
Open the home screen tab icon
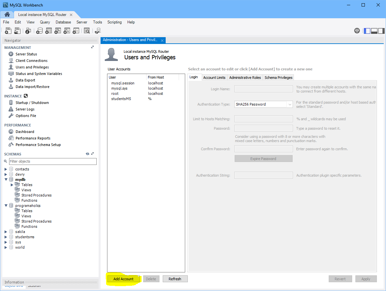7,15
